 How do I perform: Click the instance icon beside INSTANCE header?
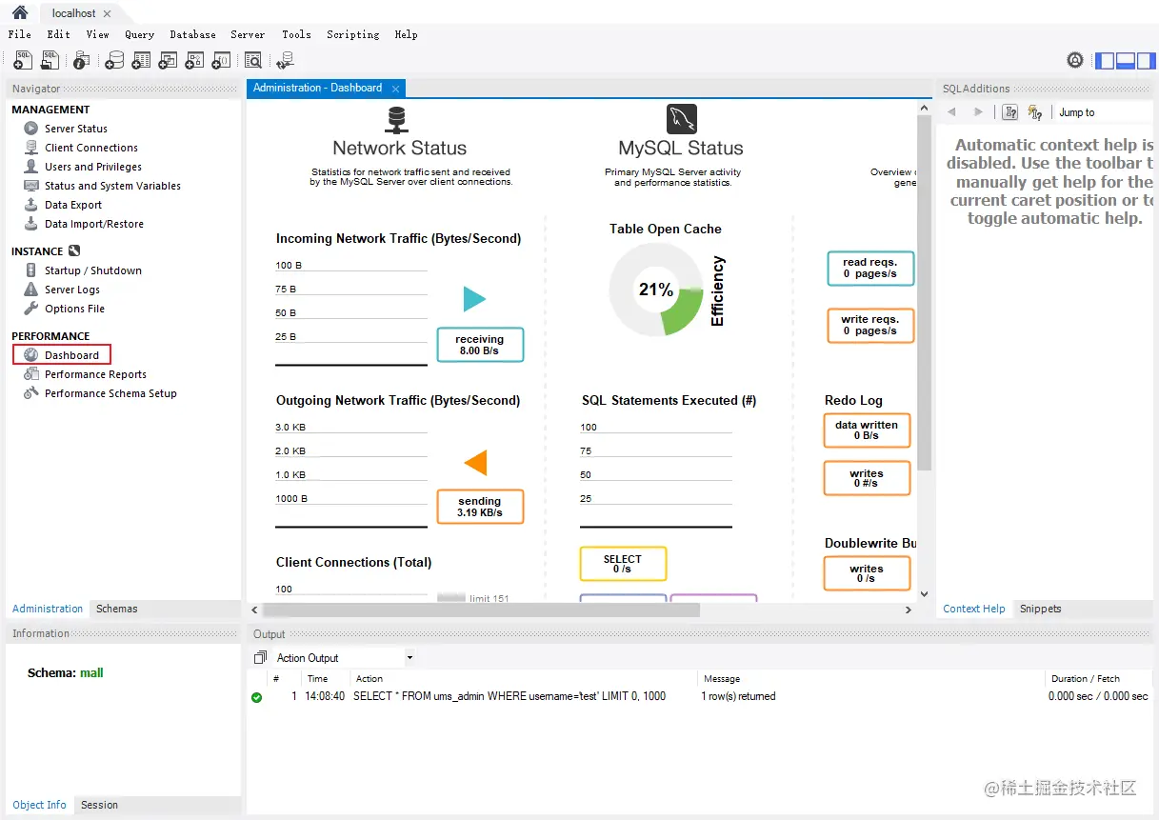pyautogui.click(x=74, y=251)
